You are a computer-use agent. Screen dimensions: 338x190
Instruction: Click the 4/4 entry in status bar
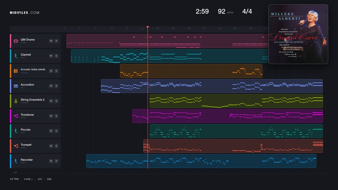[x=40, y=179]
